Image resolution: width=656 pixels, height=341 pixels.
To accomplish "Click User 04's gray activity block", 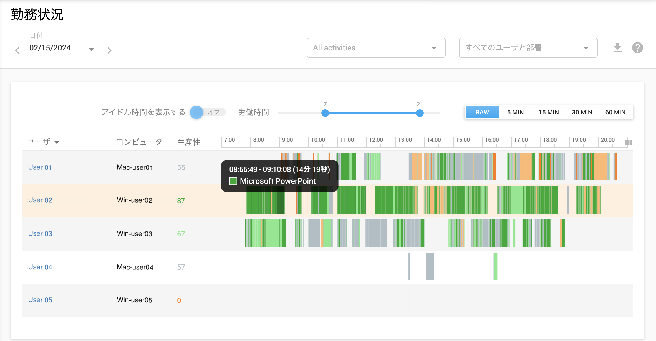I will pyautogui.click(x=430, y=266).
